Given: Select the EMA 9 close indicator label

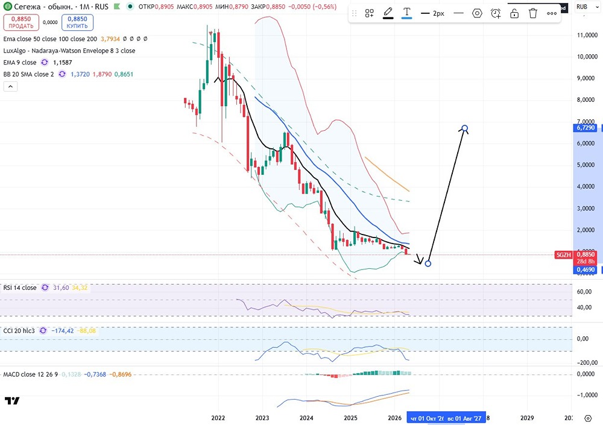Looking at the screenshot, I should coord(20,62).
